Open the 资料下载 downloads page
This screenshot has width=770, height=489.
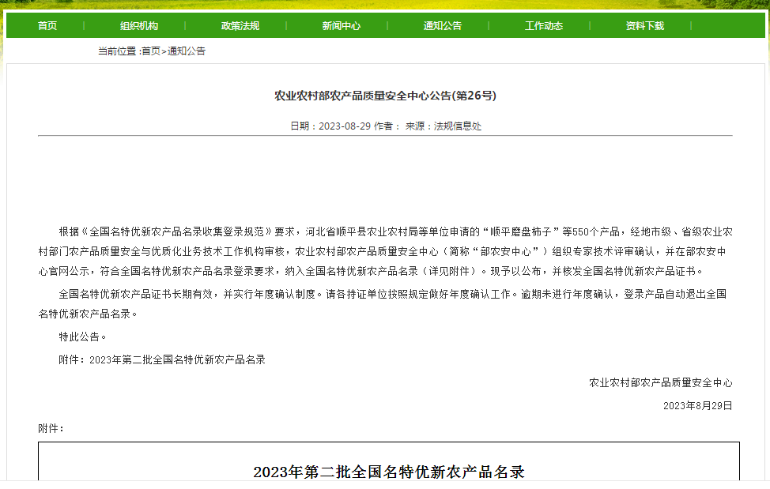click(645, 26)
